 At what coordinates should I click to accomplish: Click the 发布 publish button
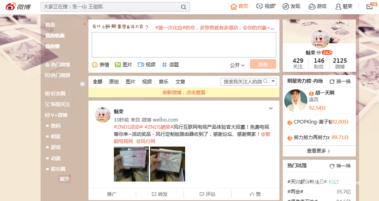[263, 64]
